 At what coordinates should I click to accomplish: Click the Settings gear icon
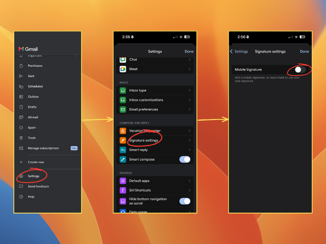click(21, 176)
